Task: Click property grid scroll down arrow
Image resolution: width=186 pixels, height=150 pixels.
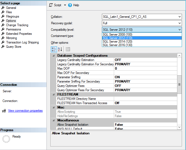Action: pos(179,127)
